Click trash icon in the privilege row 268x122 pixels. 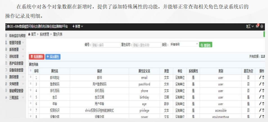click(x=263, y=110)
